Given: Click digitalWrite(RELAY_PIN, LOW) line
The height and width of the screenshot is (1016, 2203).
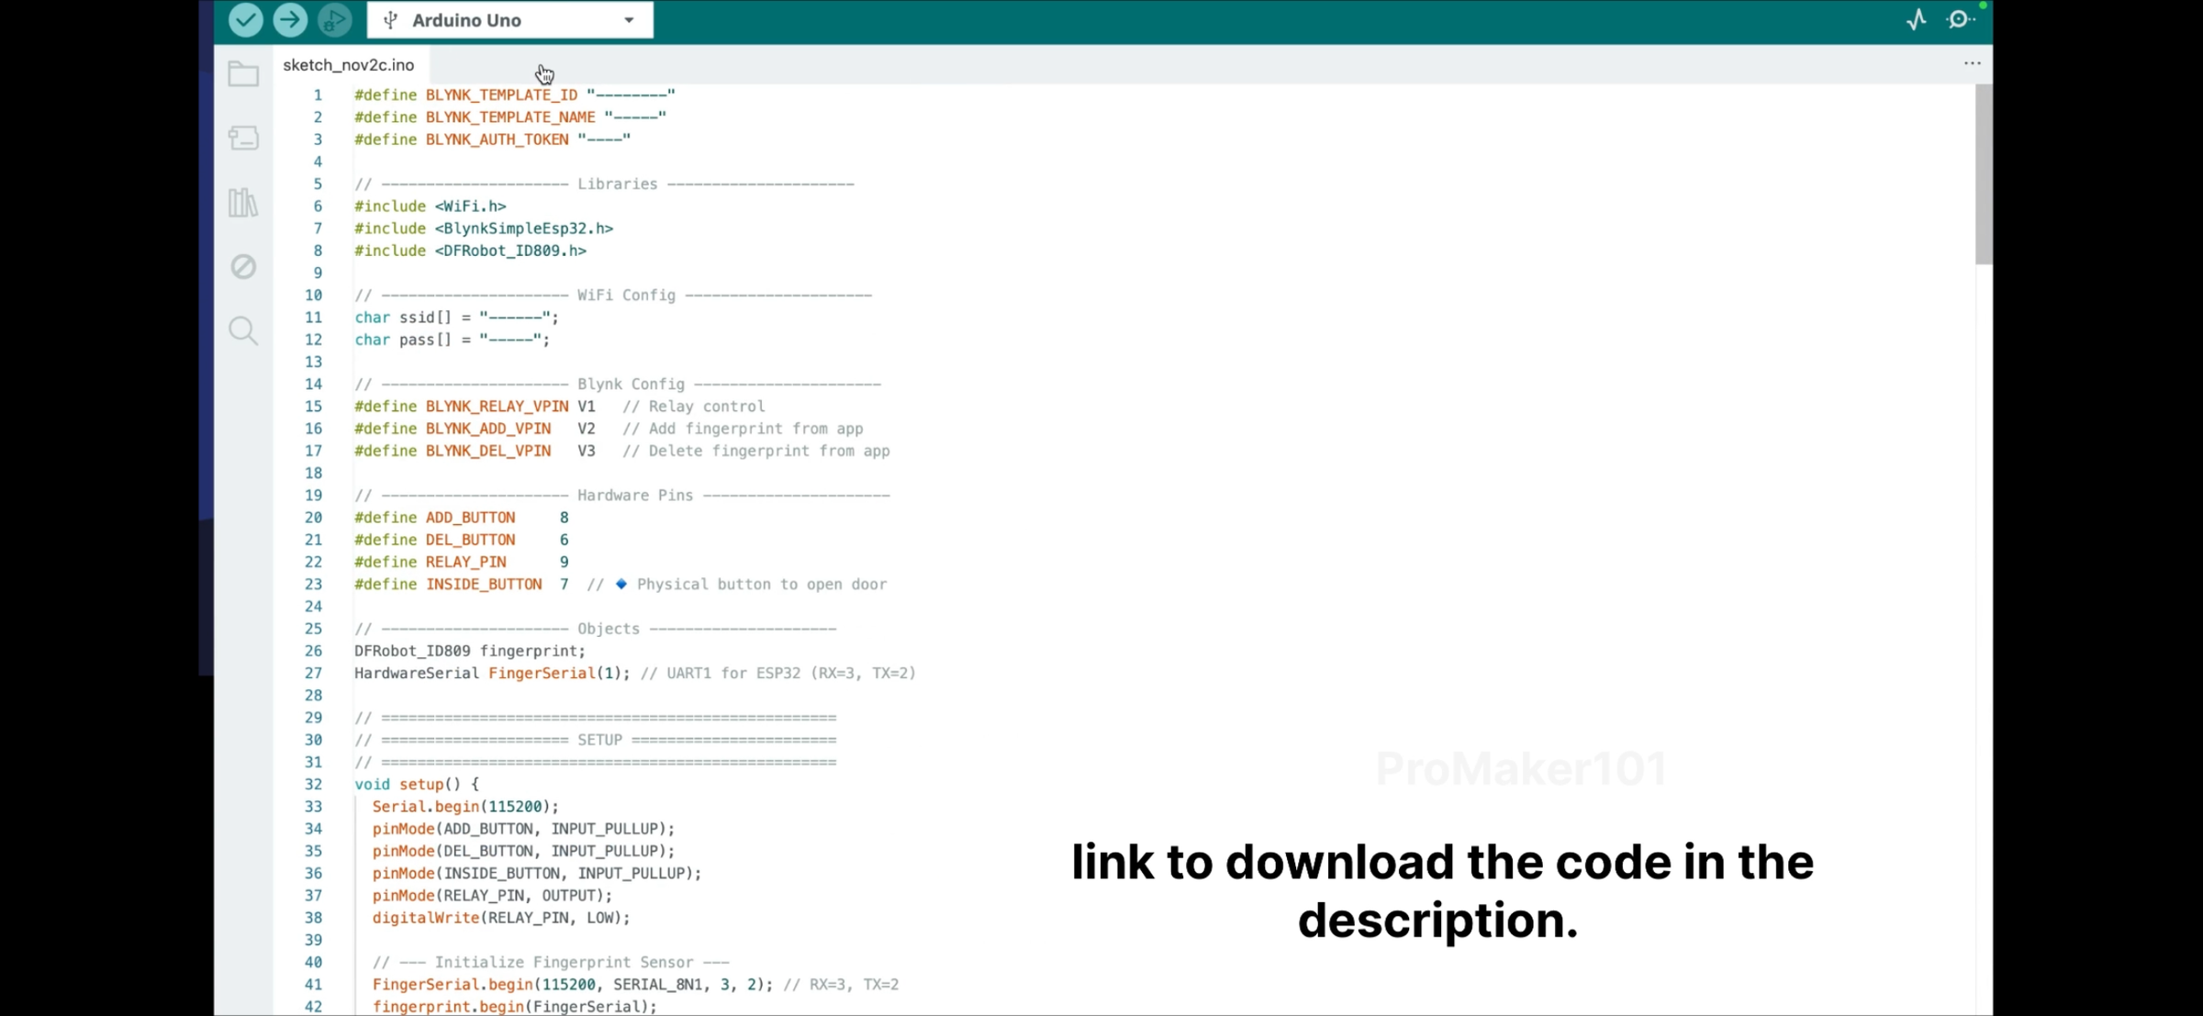Looking at the screenshot, I should pos(501,918).
